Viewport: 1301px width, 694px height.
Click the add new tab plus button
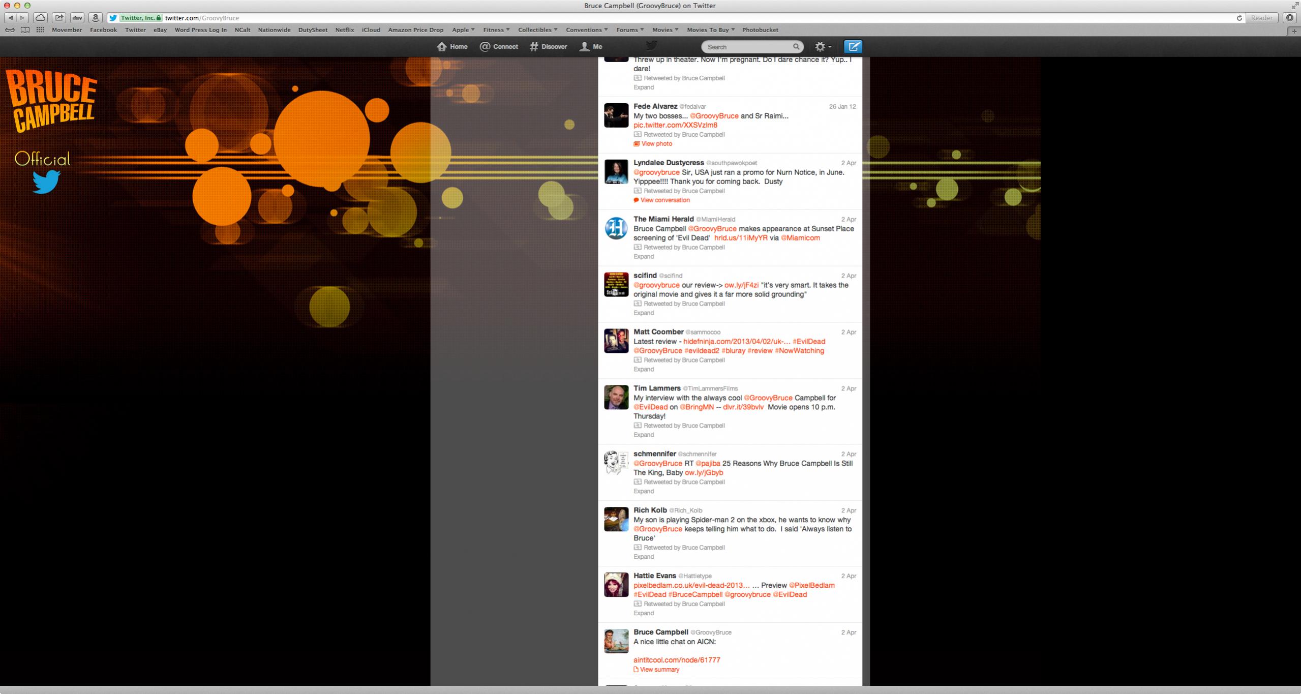[x=1294, y=31]
